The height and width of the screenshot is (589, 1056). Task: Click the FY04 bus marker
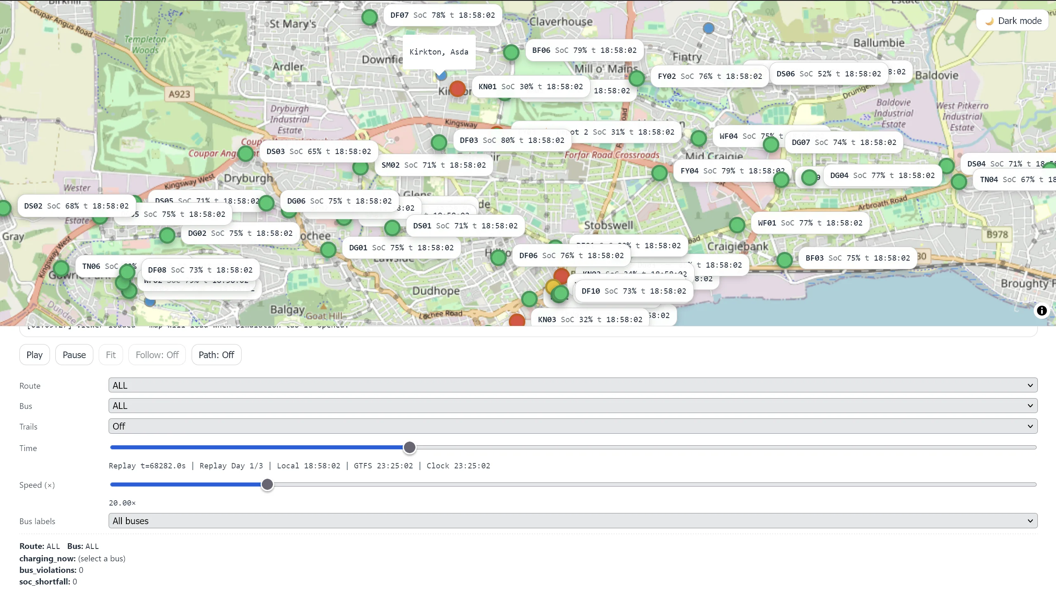click(x=660, y=173)
